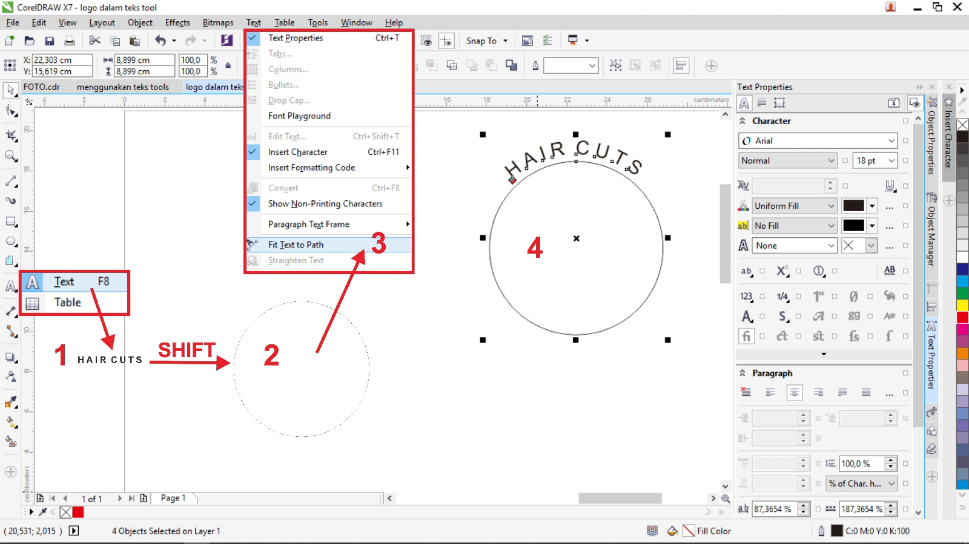Image resolution: width=969 pixels, height=544 pixels.
Task: Open the Effects menu
Action: click(177, 22)
